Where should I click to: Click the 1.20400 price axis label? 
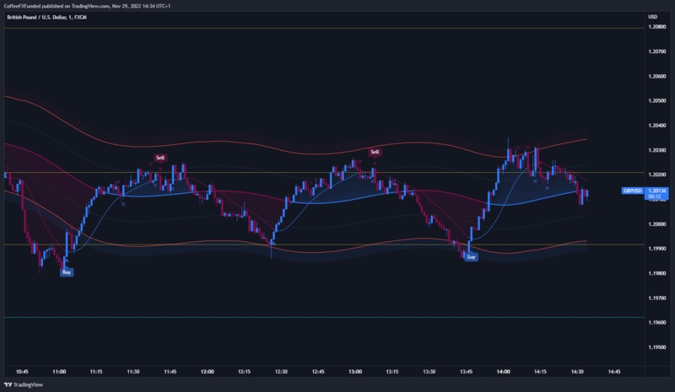[657, 126]
